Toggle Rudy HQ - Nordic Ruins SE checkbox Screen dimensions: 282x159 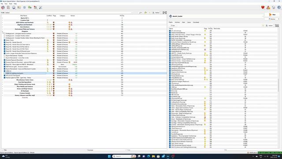[x=5, y=42]
